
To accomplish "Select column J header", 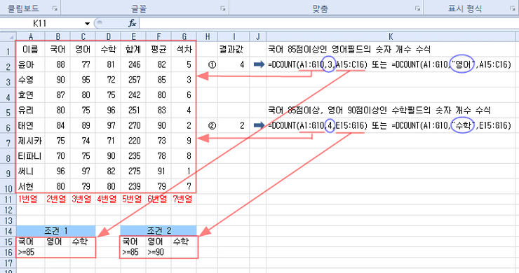I will 258,36.
